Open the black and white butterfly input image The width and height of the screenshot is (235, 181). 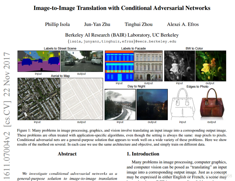(179, 66)
